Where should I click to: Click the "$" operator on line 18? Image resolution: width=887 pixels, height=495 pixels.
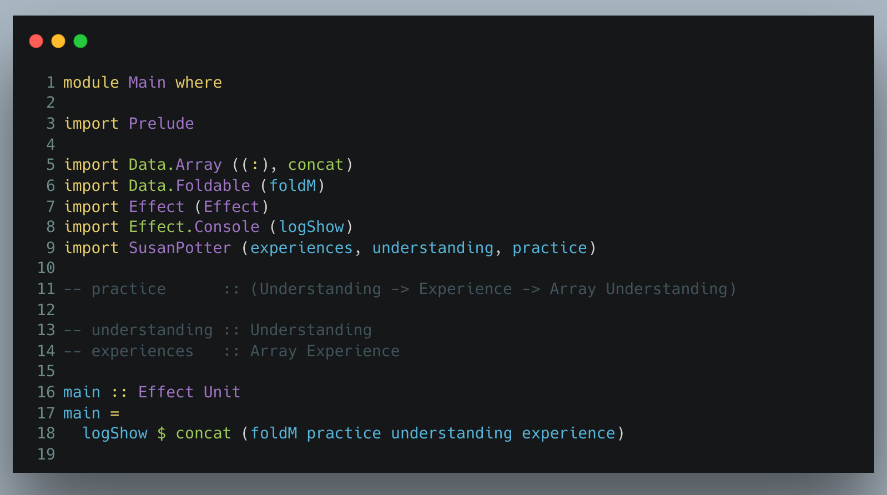(162, 433)
